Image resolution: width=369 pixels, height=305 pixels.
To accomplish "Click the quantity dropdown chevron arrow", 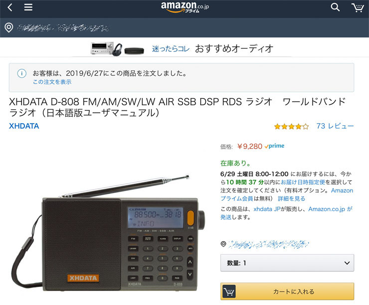I will 347,263.
